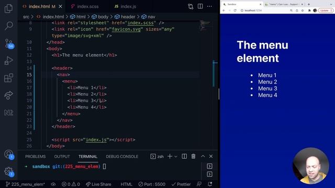This screenshot has width=335, height=188.
Task: Open the Explorer view in activity bar
Action: (x=8, y=8)
